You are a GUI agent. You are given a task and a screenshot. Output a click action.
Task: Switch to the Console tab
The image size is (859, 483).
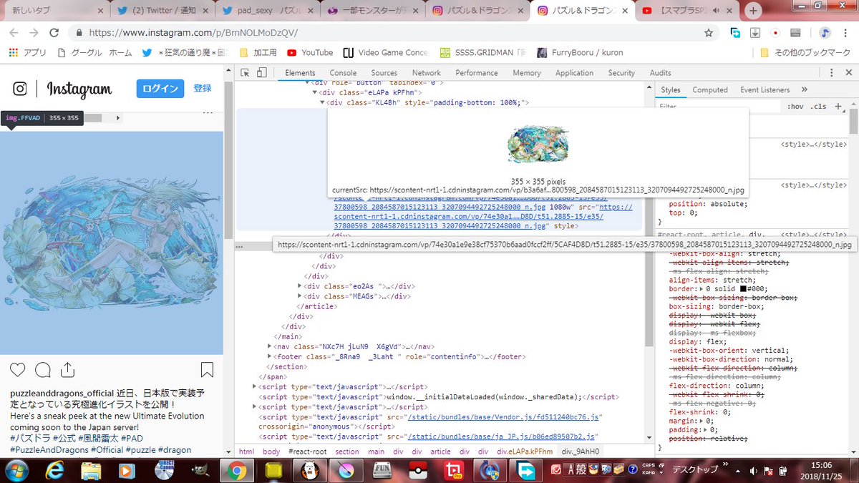343,73
